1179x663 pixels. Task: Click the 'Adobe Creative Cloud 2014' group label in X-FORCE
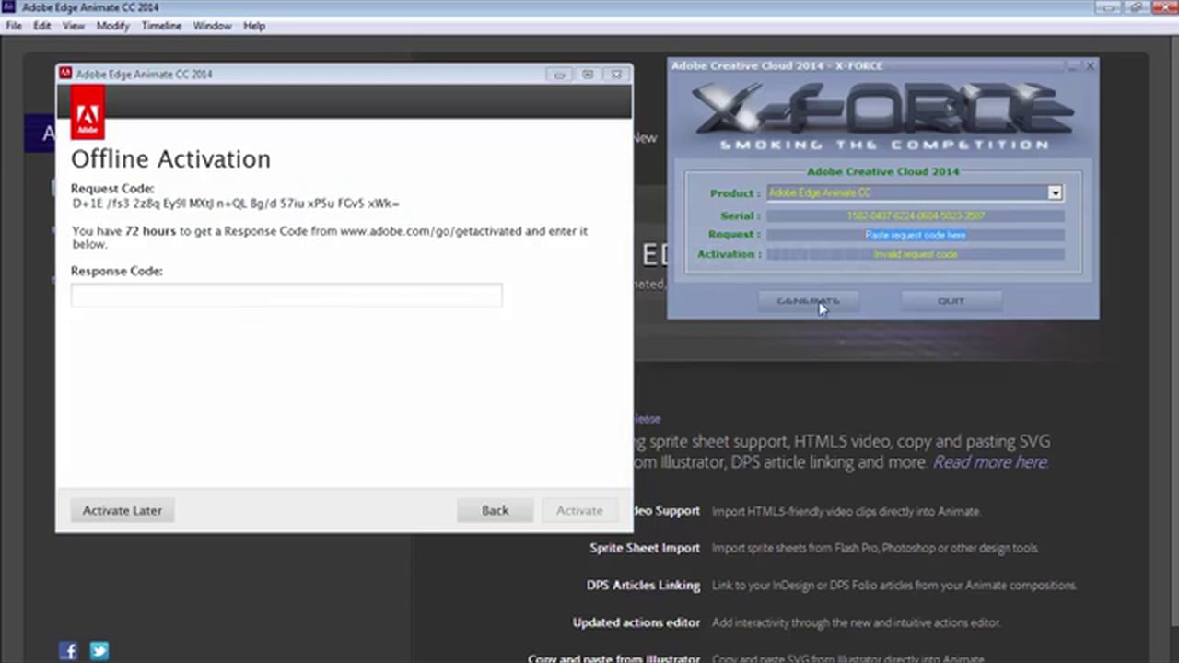click(882, 171)
